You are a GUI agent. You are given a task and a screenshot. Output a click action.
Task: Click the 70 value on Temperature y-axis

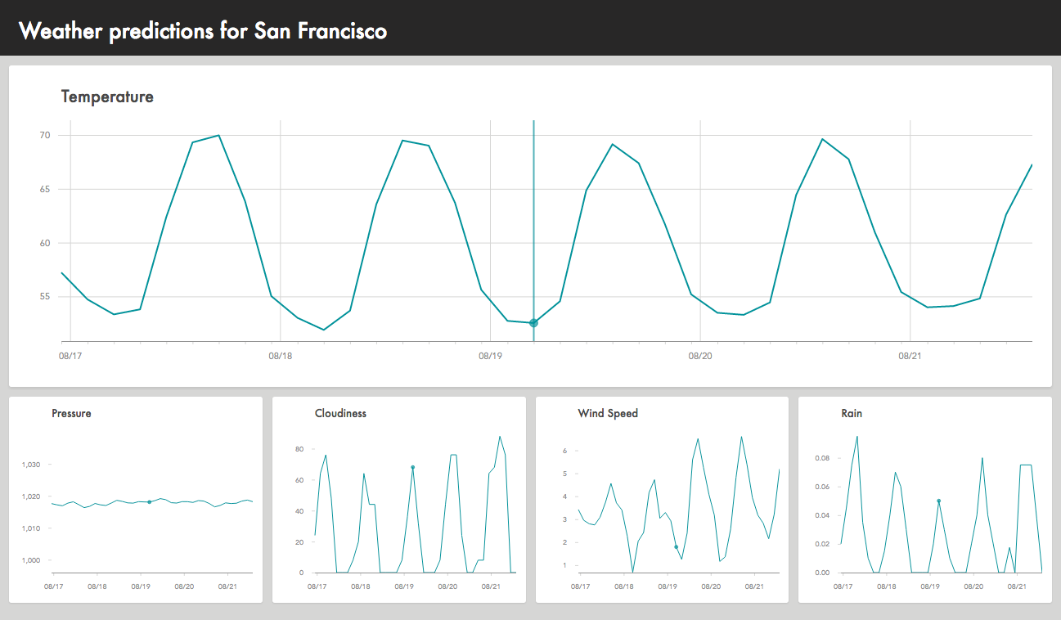pos(44,135)
